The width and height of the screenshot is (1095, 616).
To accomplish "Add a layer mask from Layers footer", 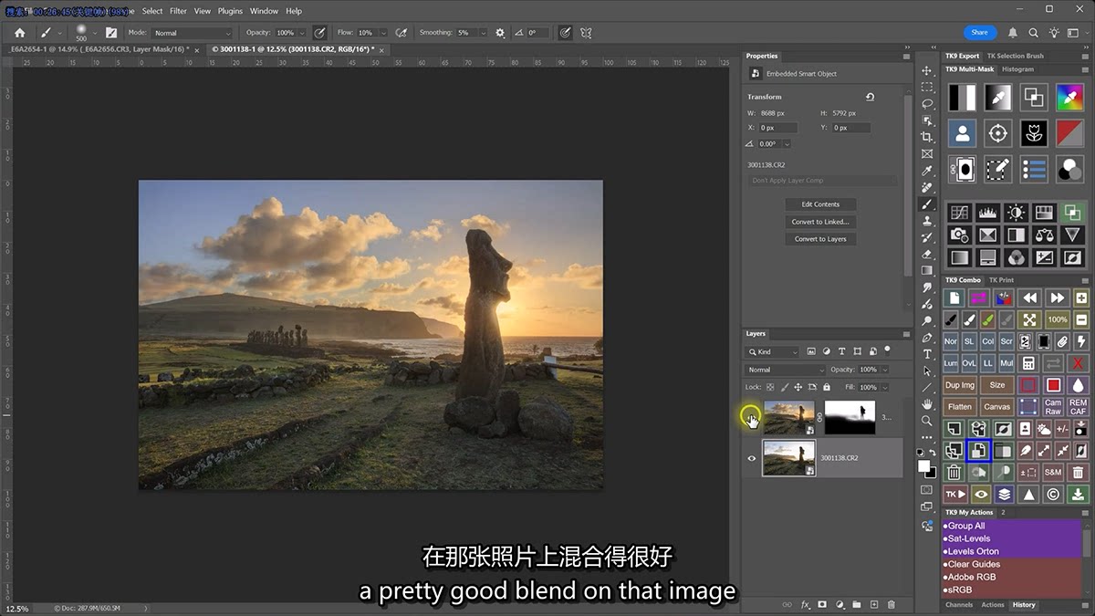I will click(x=822, y=604).
